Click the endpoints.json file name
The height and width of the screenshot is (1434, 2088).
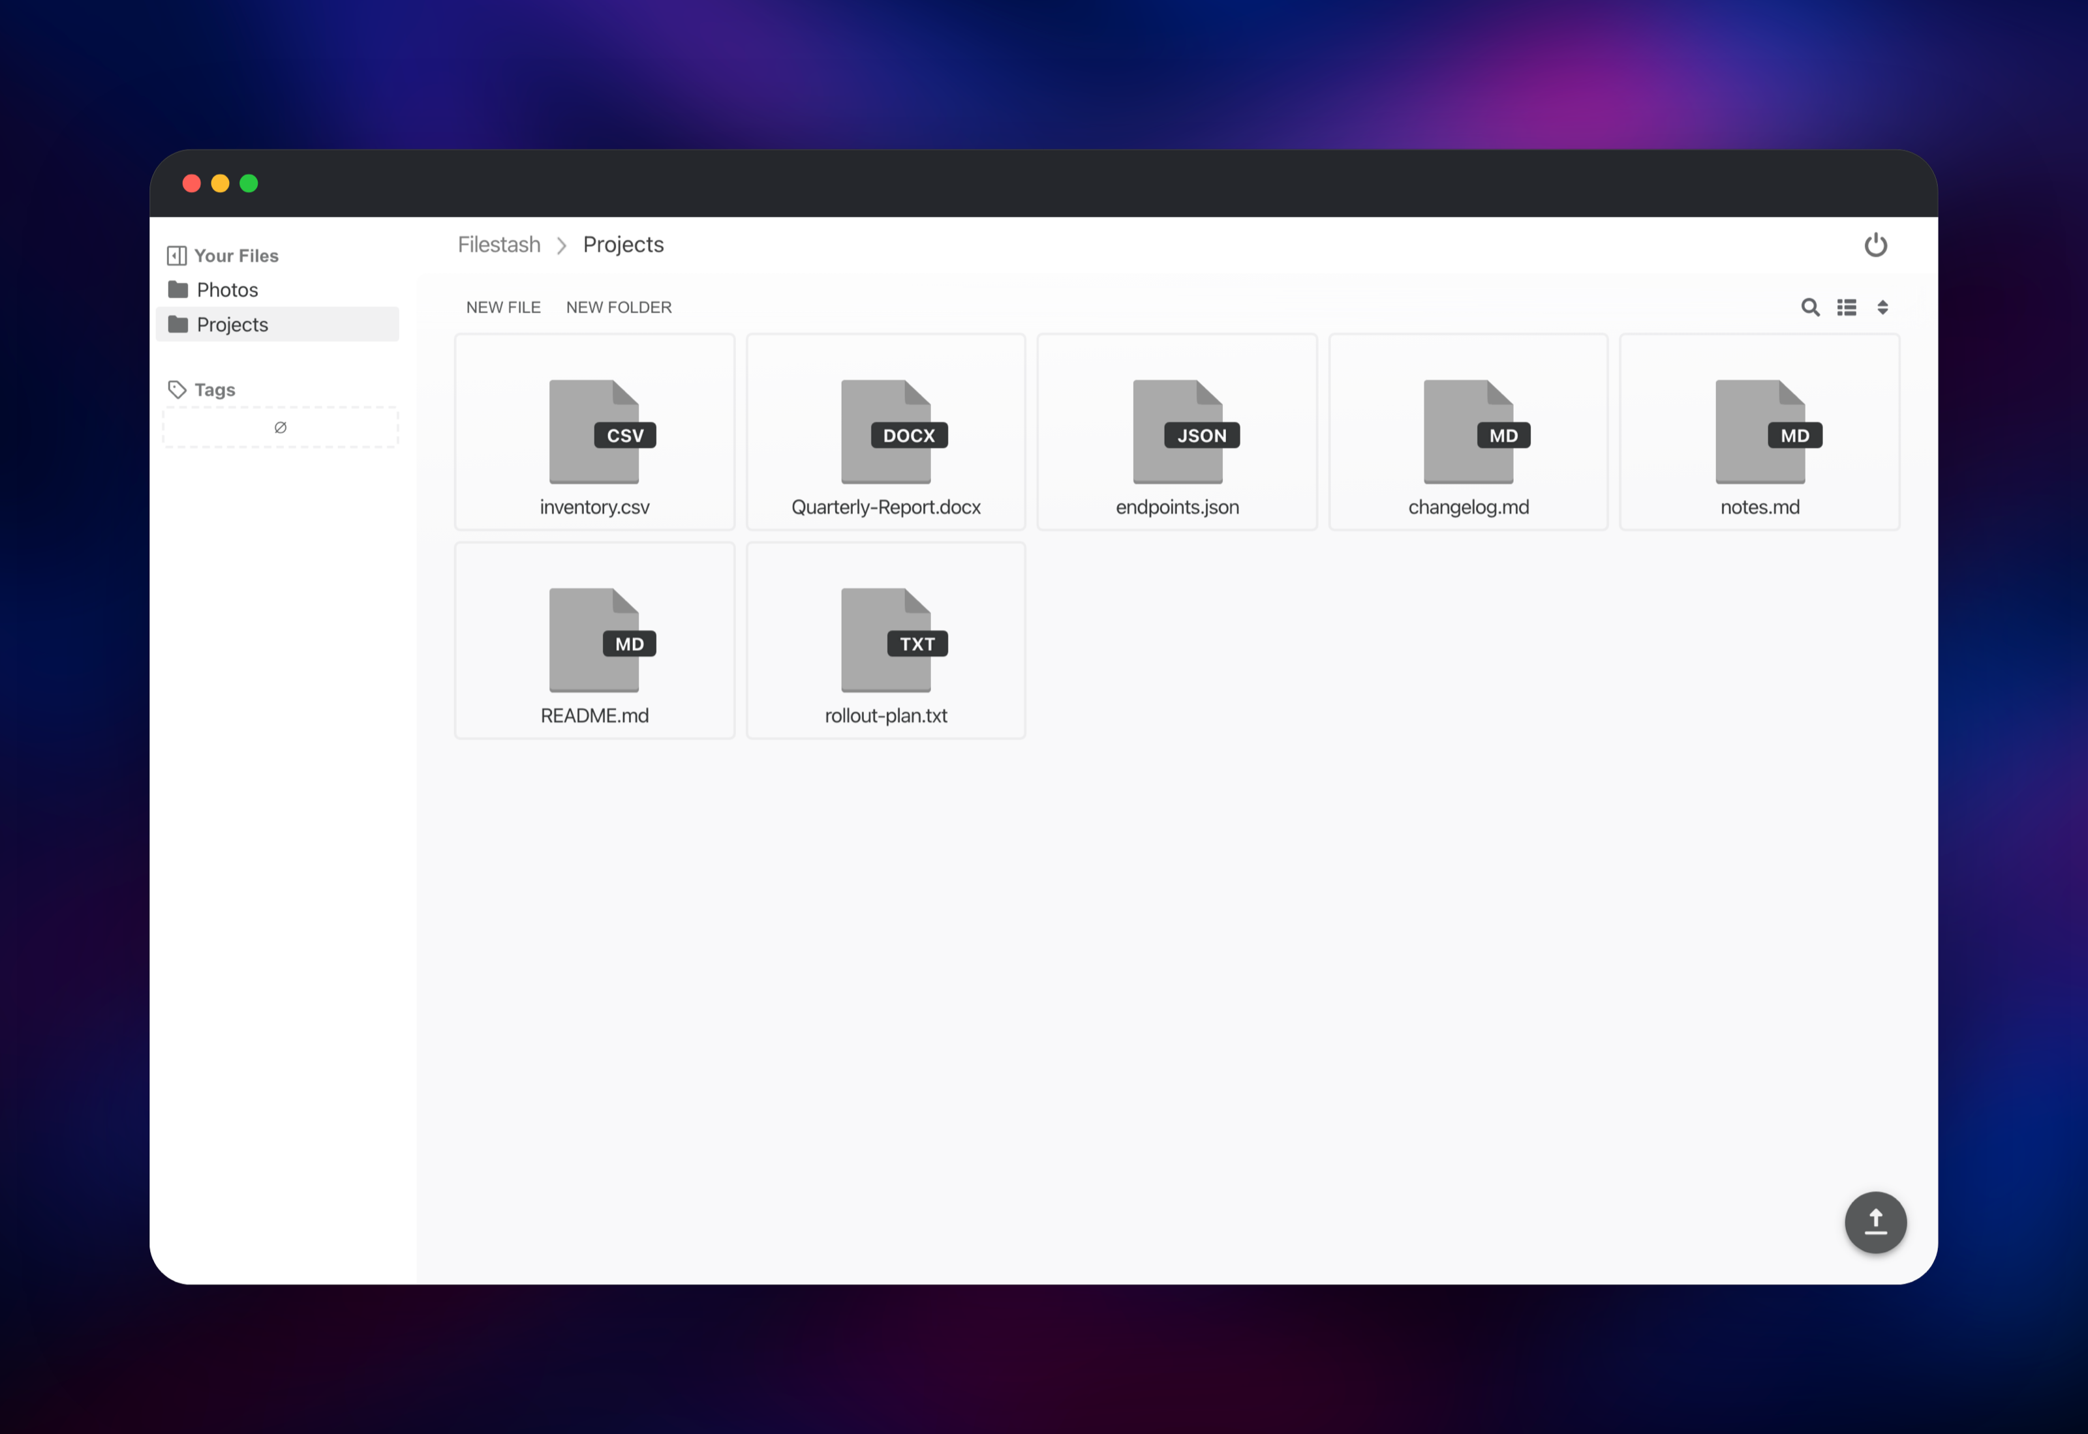1176,507
